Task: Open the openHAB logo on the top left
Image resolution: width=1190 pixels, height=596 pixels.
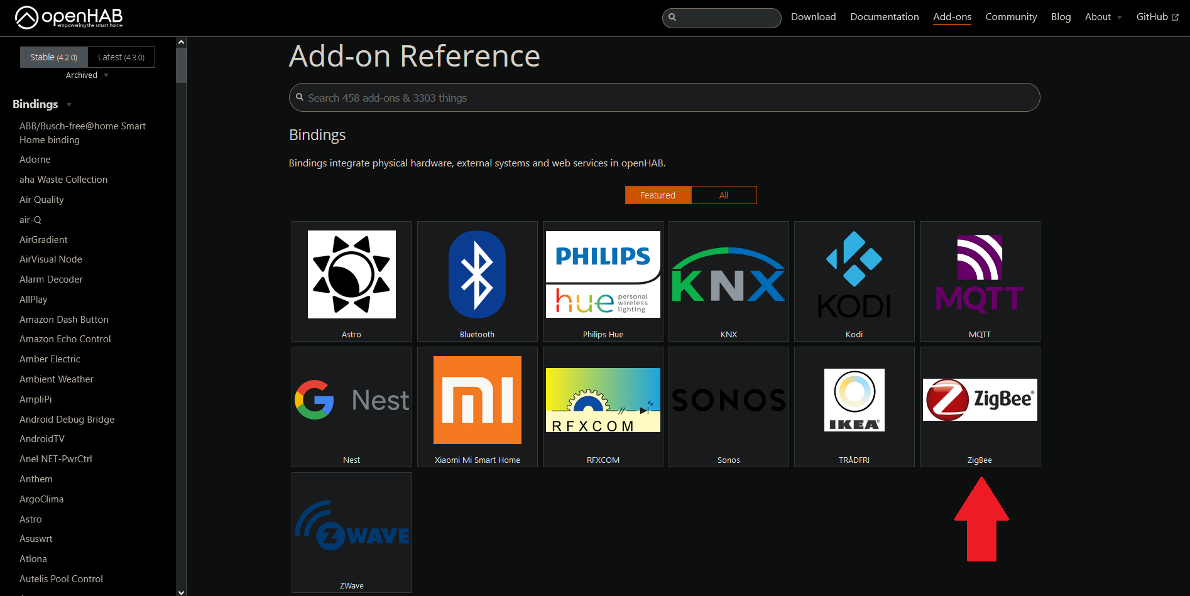Action: (x=68, y=18)
